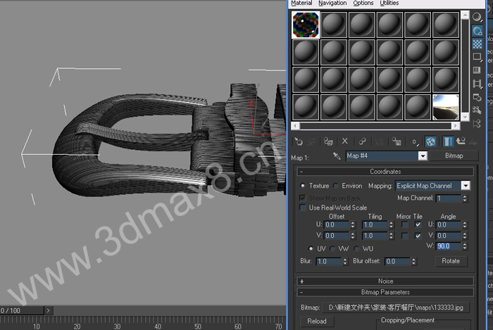
Task: Click the Video Color Check icon
Action: coord(478,70)
